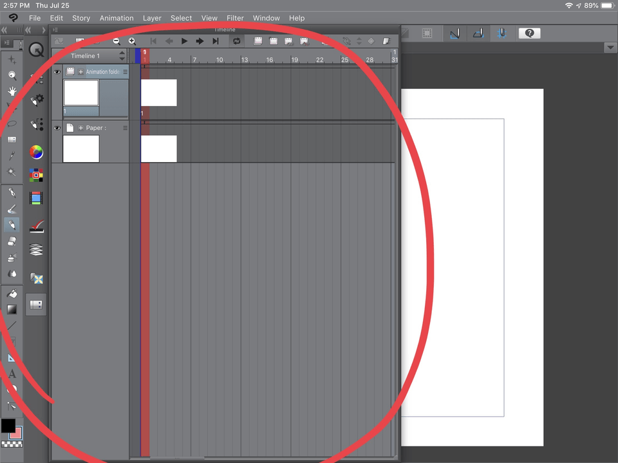Zoom out the timeline
The image size is (618, 463).
point(117,41)
